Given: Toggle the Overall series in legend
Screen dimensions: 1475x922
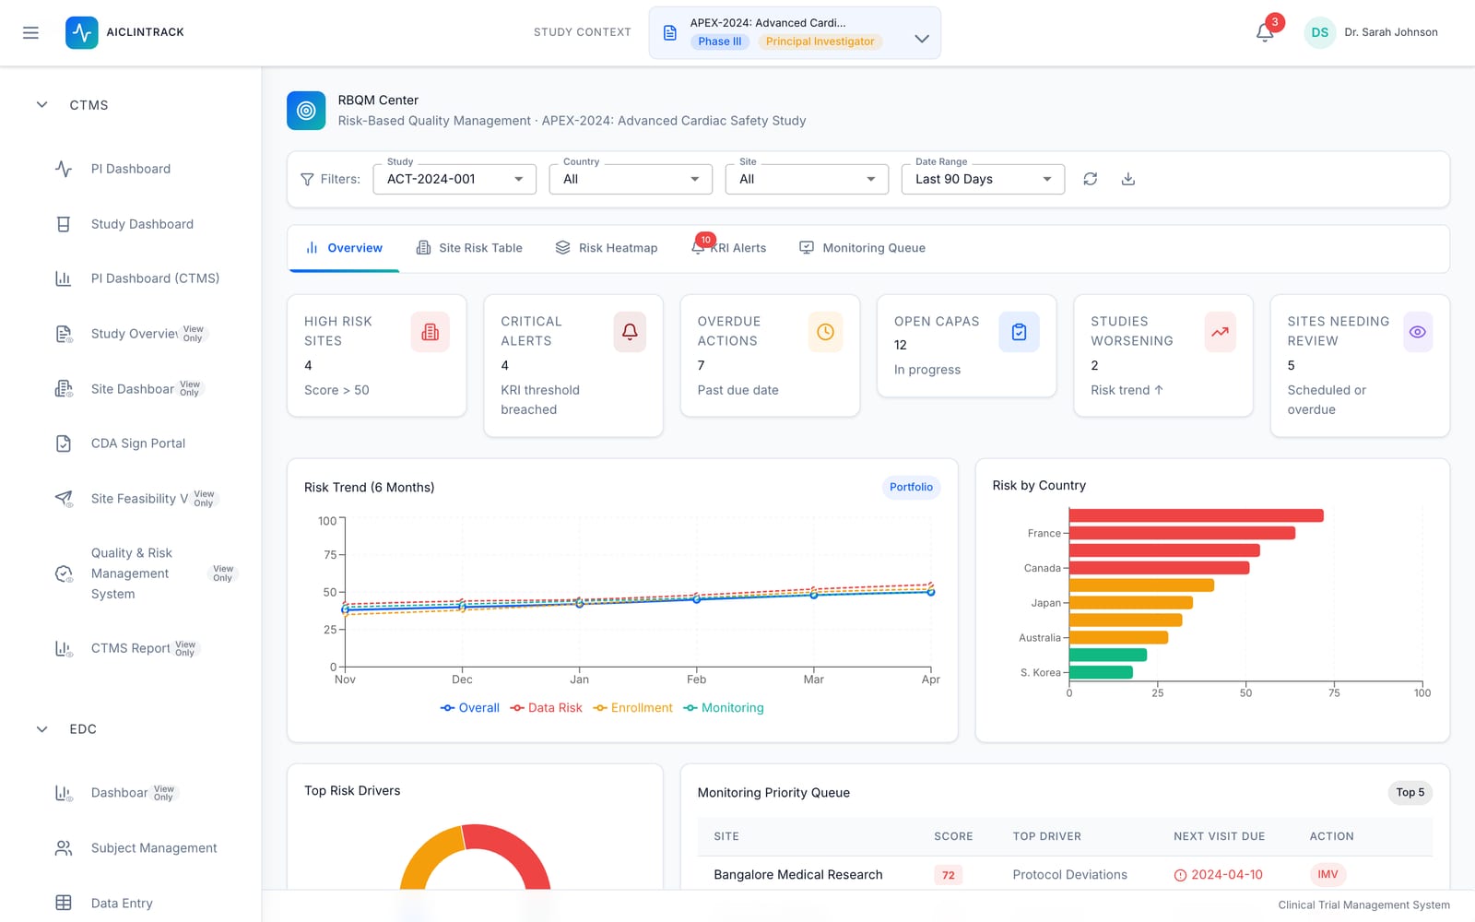Looking at the screenshot, I should (470, 708).
